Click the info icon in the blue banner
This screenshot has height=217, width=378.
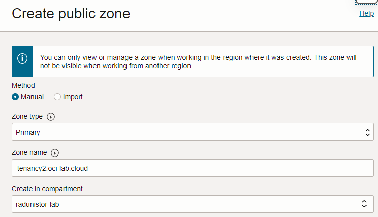(x=22, y=58)
